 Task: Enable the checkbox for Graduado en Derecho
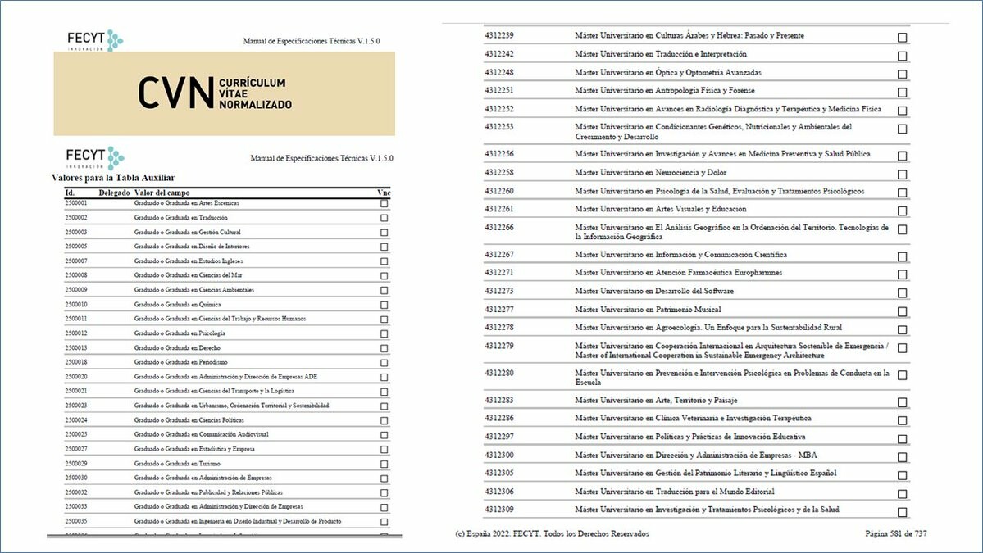(385, 348)
